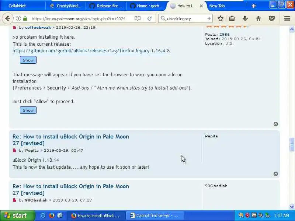Save page to Pocket icon
Viewport: 295px width, 221px height.
pyautogui.click(x=272, y=18)
